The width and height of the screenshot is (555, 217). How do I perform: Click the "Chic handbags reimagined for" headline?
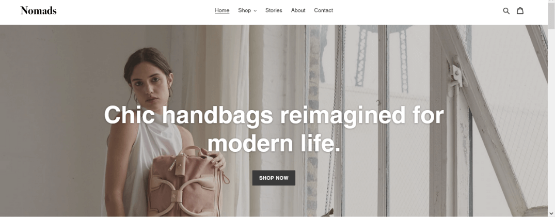coord(274,115)
